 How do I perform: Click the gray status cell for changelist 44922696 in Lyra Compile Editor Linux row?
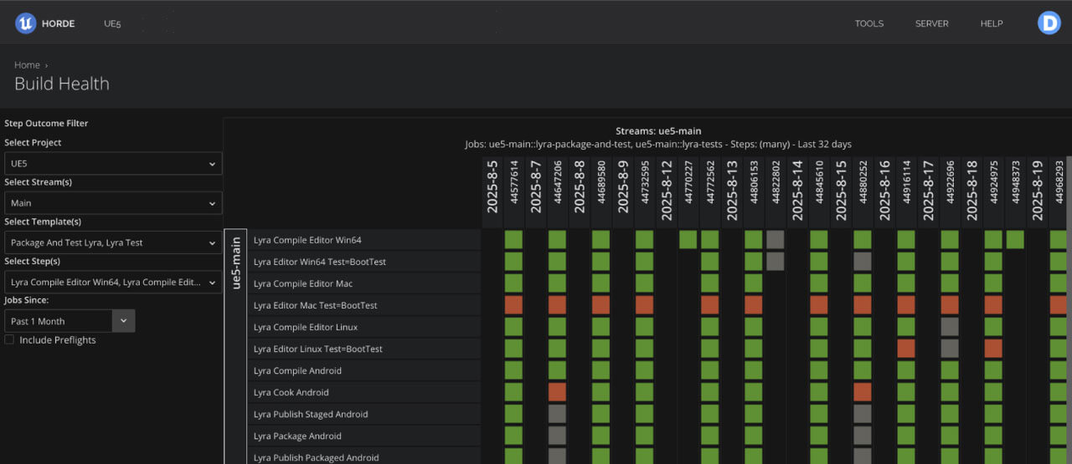pyautogui.click(x=949, y=327)
